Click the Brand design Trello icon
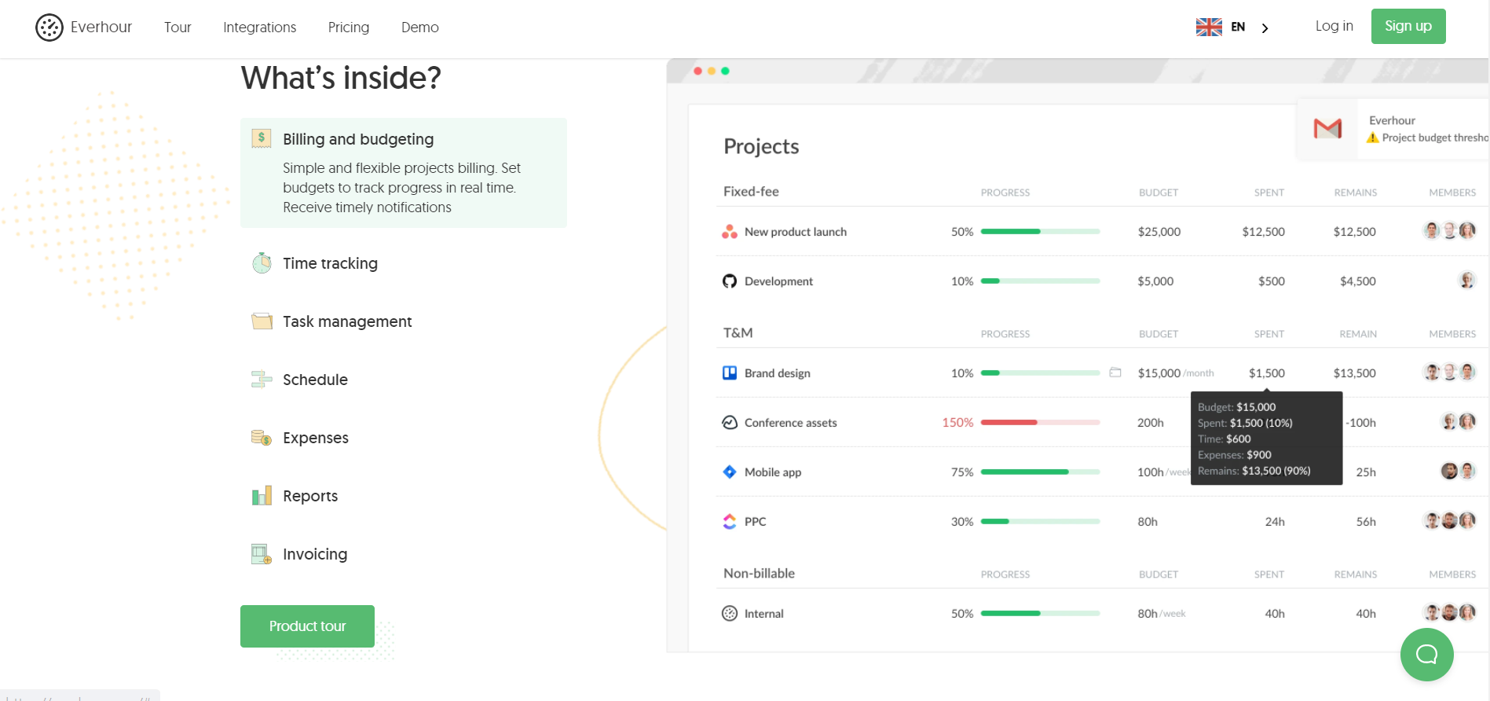Image resolution: width=1490 pixels, height=701 pixels. click(x=730, y=373)
